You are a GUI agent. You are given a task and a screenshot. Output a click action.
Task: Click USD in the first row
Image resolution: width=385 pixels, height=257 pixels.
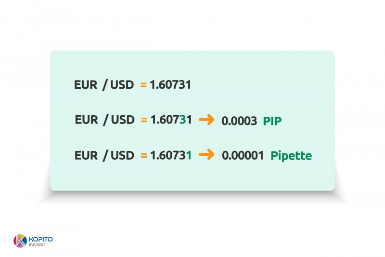(x=122, y=85)
